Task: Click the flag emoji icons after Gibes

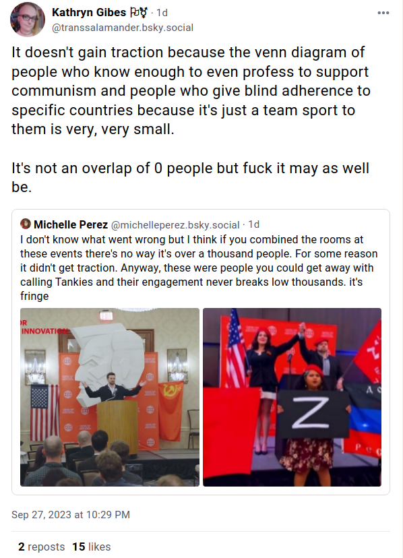Action: point(138,13)
